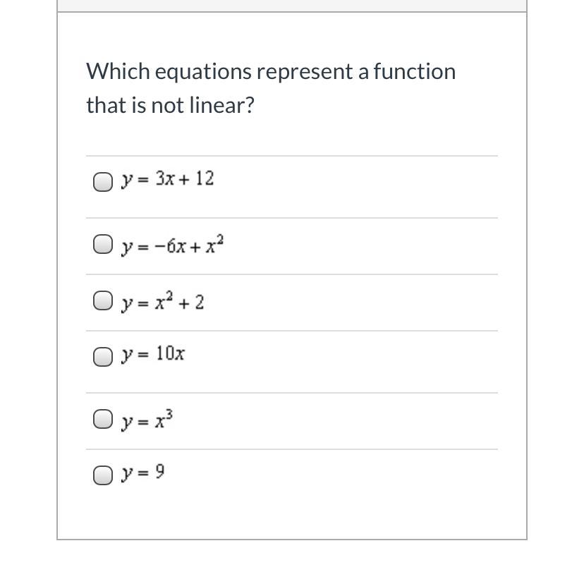Toggle the y = 9 checkbox

103,476
